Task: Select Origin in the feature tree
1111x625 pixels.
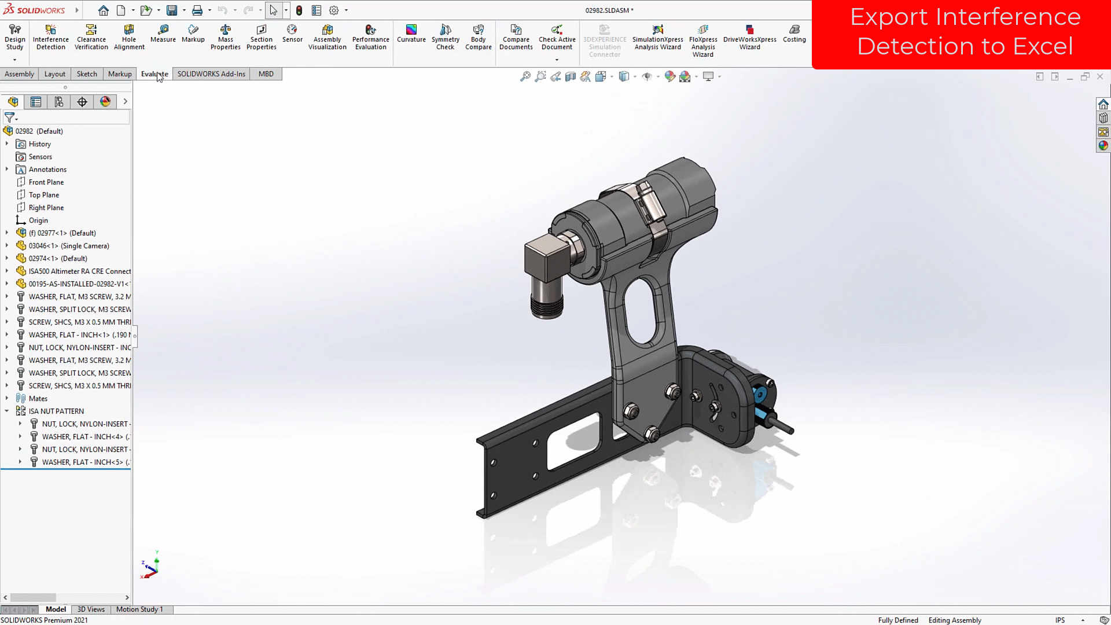Action: pyautogui.click(x=38, y=220)
